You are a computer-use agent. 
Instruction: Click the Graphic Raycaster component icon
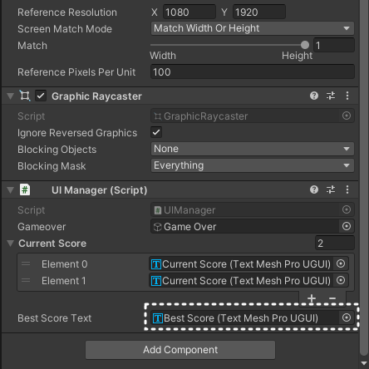(x=25, y=96)
